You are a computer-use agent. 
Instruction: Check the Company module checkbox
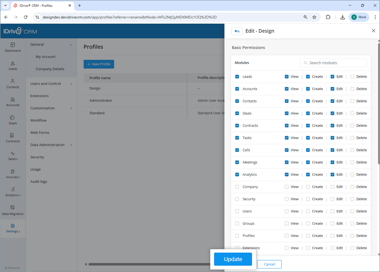pyautogui.click(x=236, y=186)
